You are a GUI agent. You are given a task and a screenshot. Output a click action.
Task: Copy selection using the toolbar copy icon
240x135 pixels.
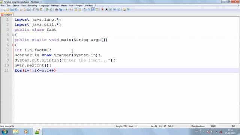tap(37, 9)
